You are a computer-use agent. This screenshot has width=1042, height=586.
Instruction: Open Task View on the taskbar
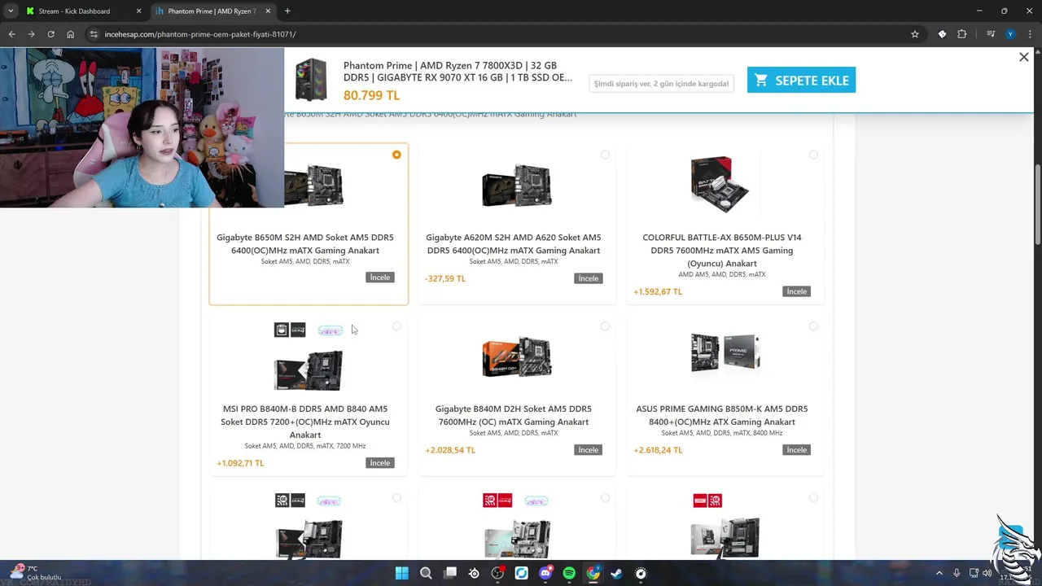(450, 573)
